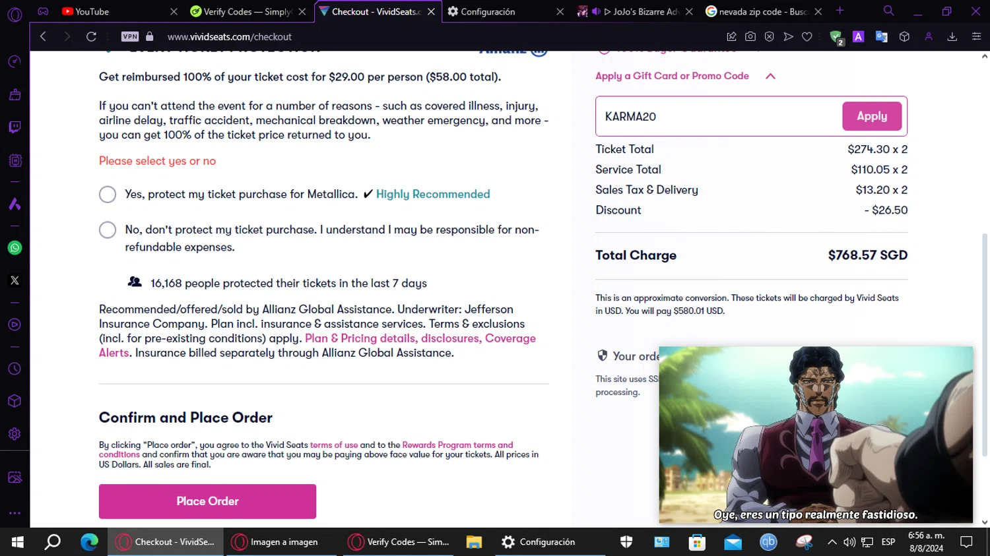Close the YouTube tab

pos(174,11)
